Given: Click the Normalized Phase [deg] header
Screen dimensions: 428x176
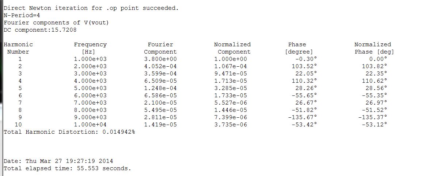Looking at the screenshot, I should (374, 48).
